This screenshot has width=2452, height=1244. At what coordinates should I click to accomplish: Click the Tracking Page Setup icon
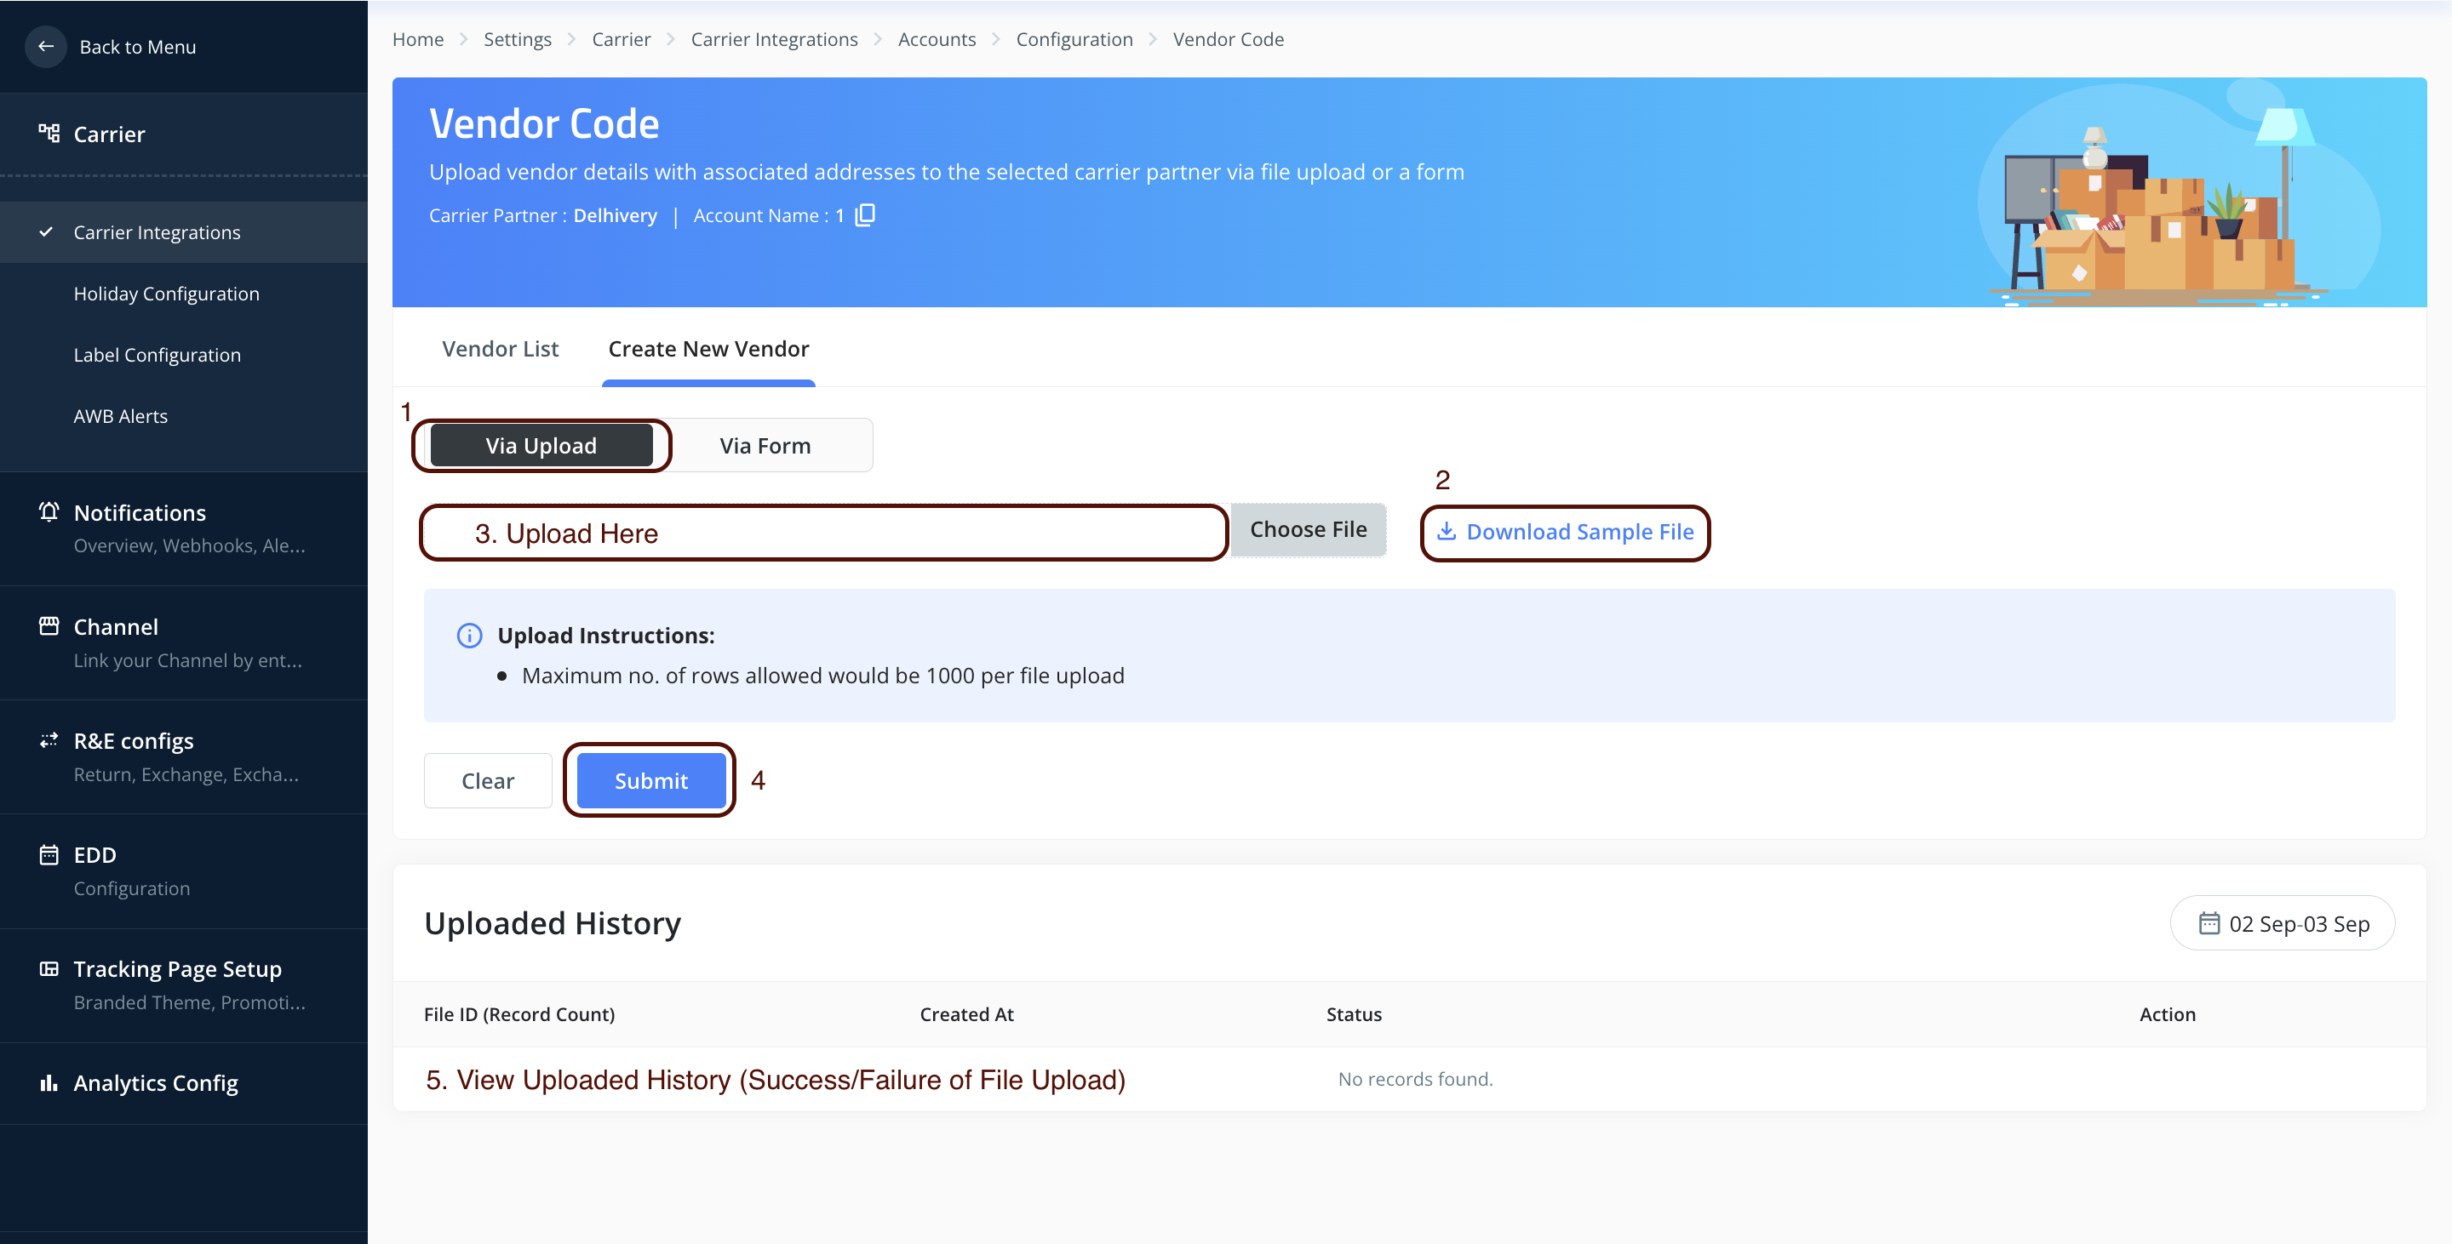pos(49,968)
